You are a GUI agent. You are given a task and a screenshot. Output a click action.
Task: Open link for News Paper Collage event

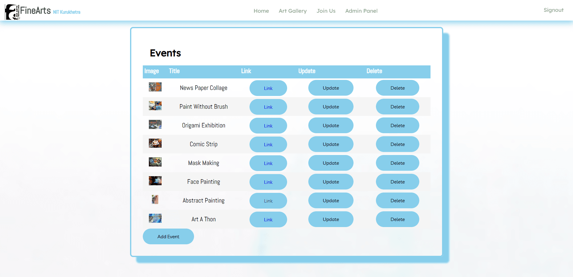click(268, 88)
